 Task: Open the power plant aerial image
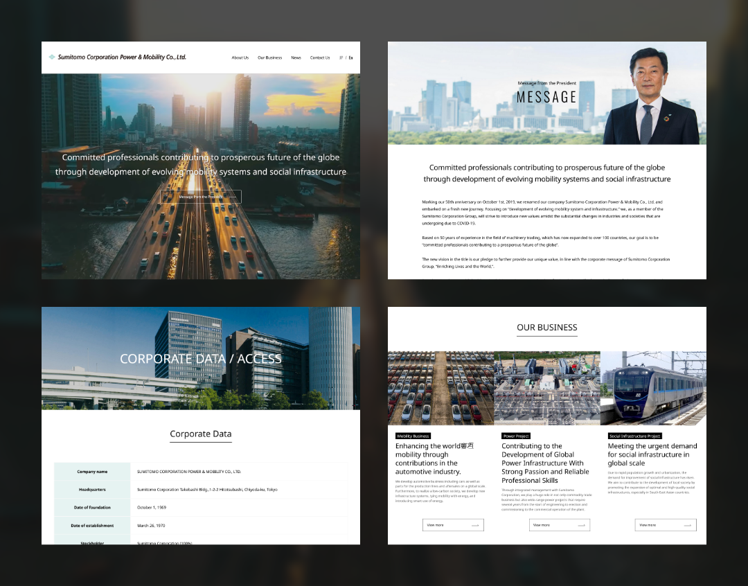[x=546, y=388]
